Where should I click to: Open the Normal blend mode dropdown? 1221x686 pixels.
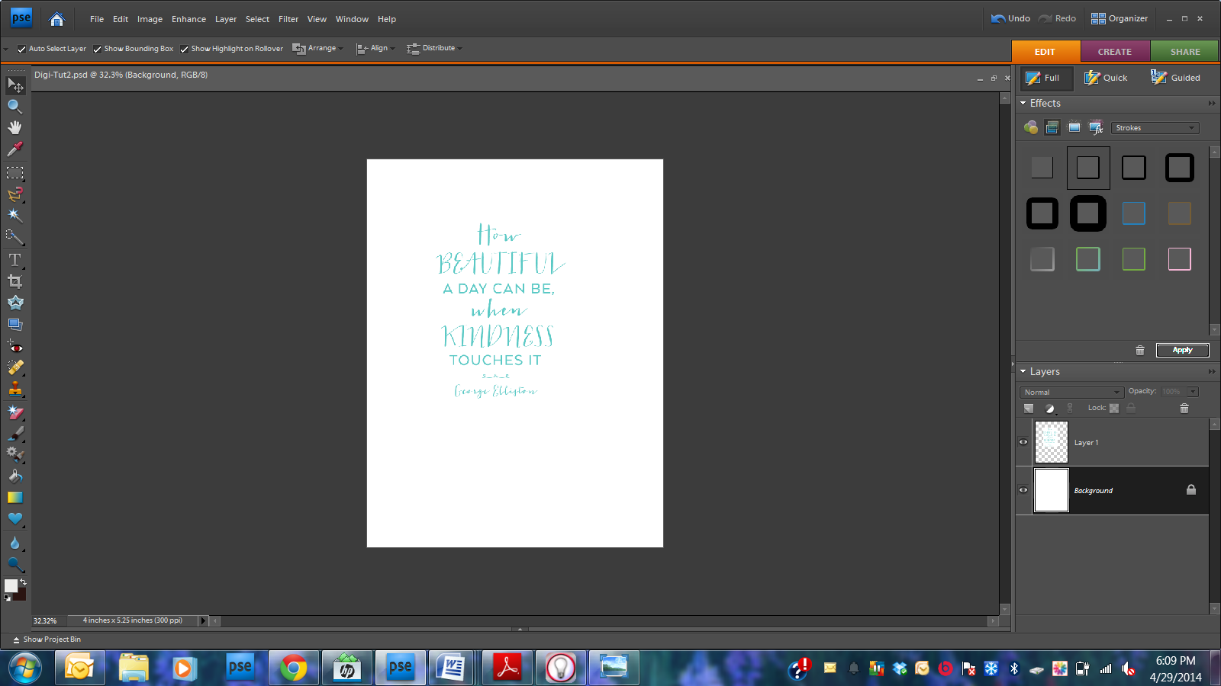coord(1071,392)
